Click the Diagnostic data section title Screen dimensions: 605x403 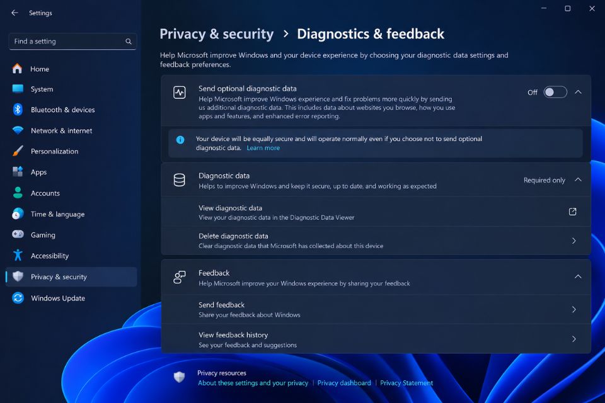click(x=224, y=176)
